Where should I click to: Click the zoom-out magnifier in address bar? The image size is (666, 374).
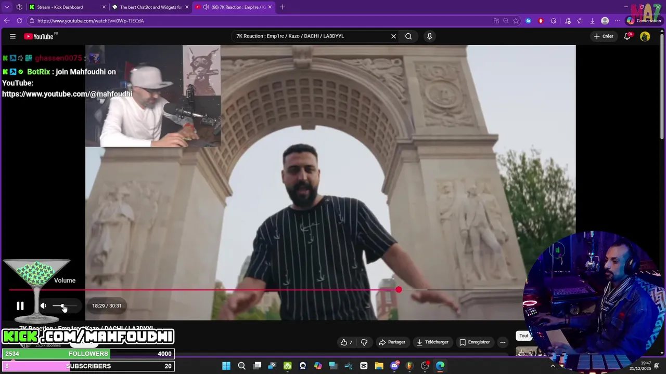pos(506,21)
